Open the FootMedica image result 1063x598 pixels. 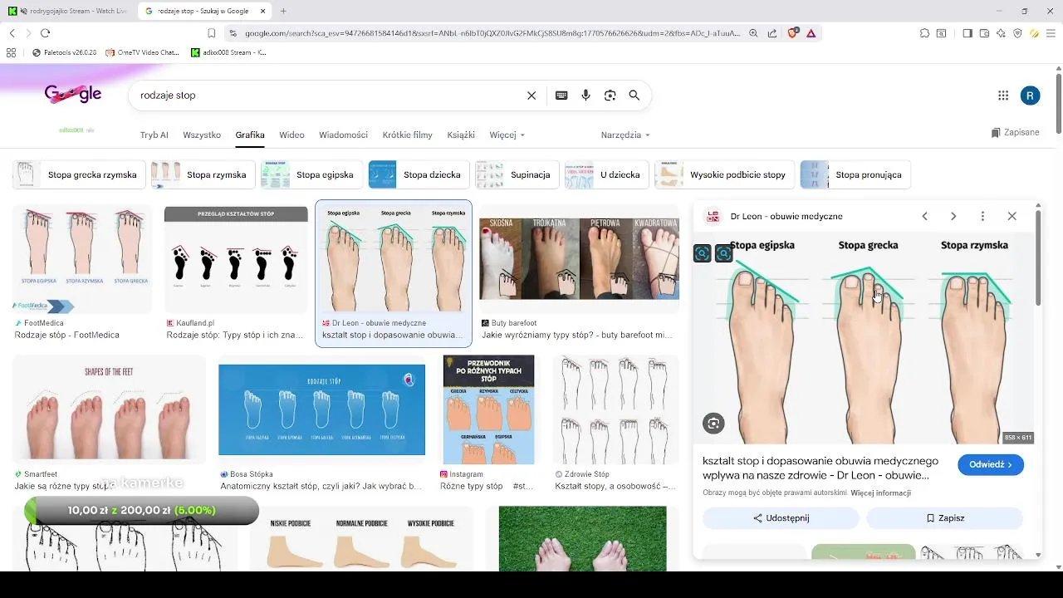(x=82, y=259)
